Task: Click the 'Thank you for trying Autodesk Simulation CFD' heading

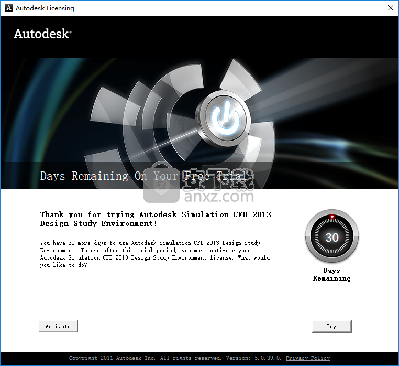Action: 156,219
